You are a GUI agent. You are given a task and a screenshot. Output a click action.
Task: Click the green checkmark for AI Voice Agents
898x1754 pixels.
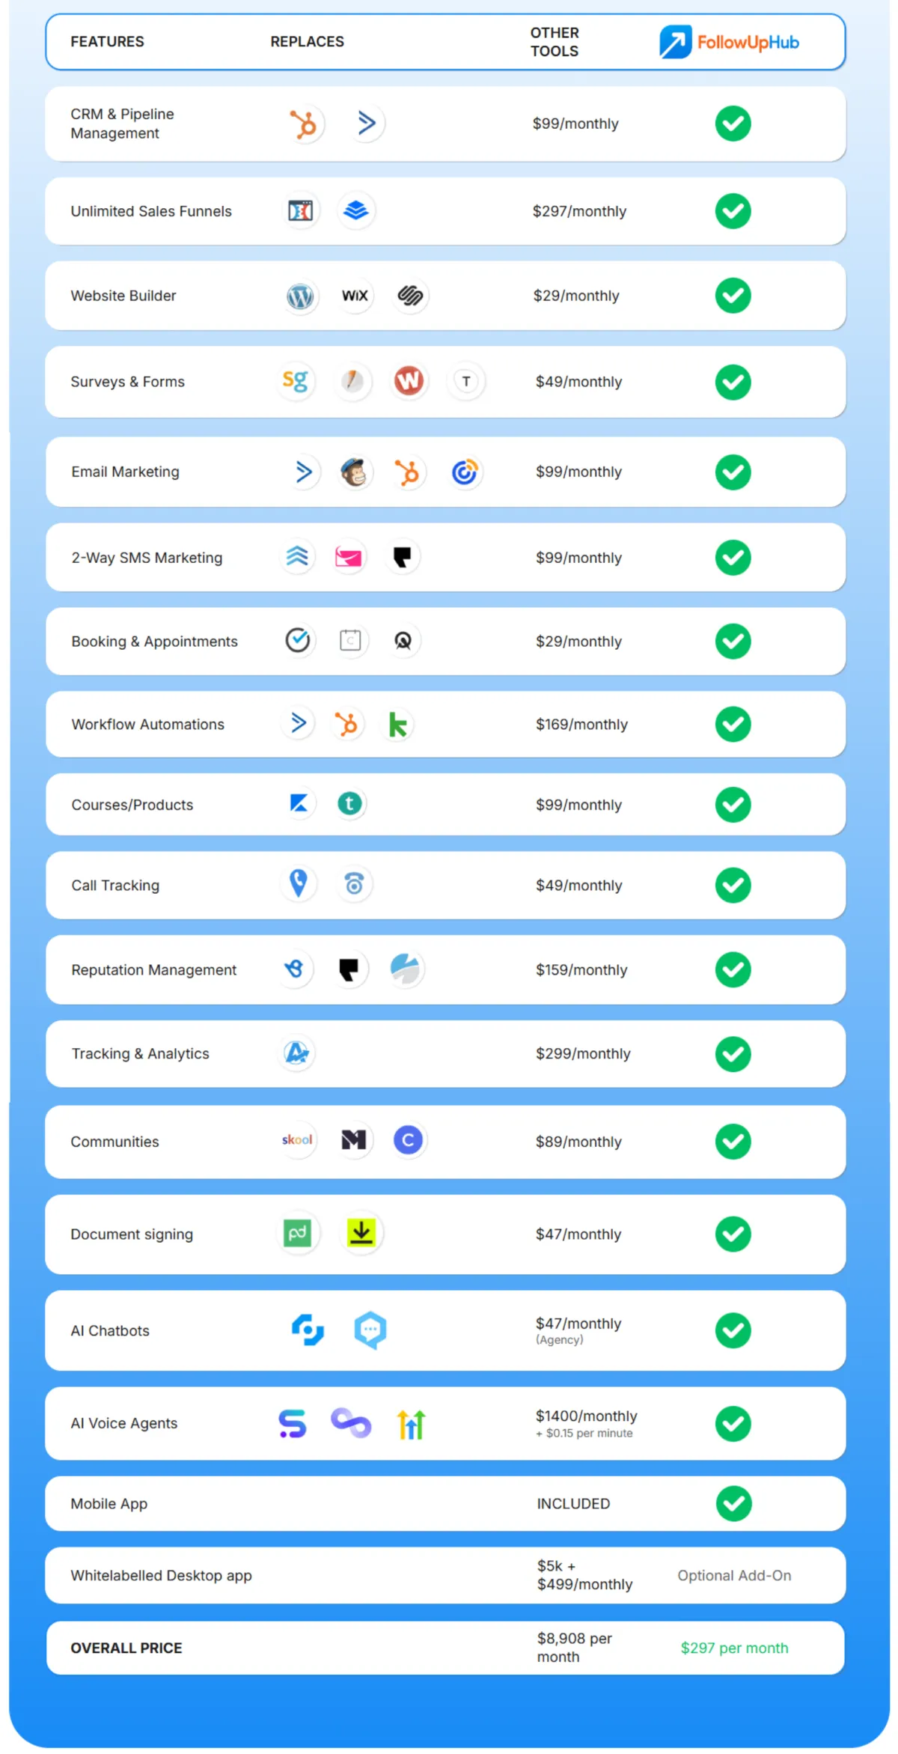pyautogui.click(x=733, y=1424)
